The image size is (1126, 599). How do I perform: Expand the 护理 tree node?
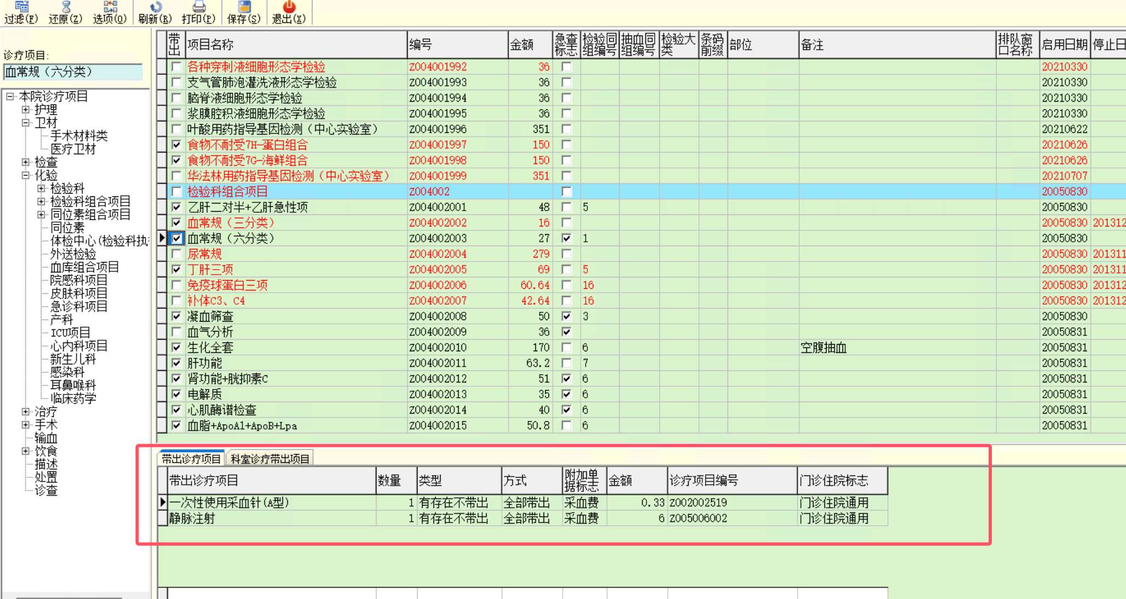26,109
